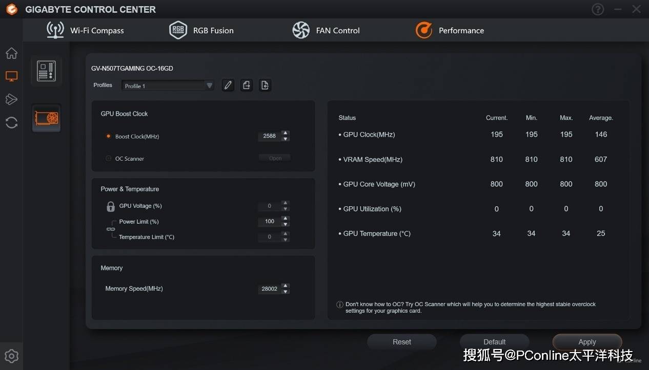The image size is (649, 370).
Task: Open settings gear at bottom left
Action: coord(11,356)
